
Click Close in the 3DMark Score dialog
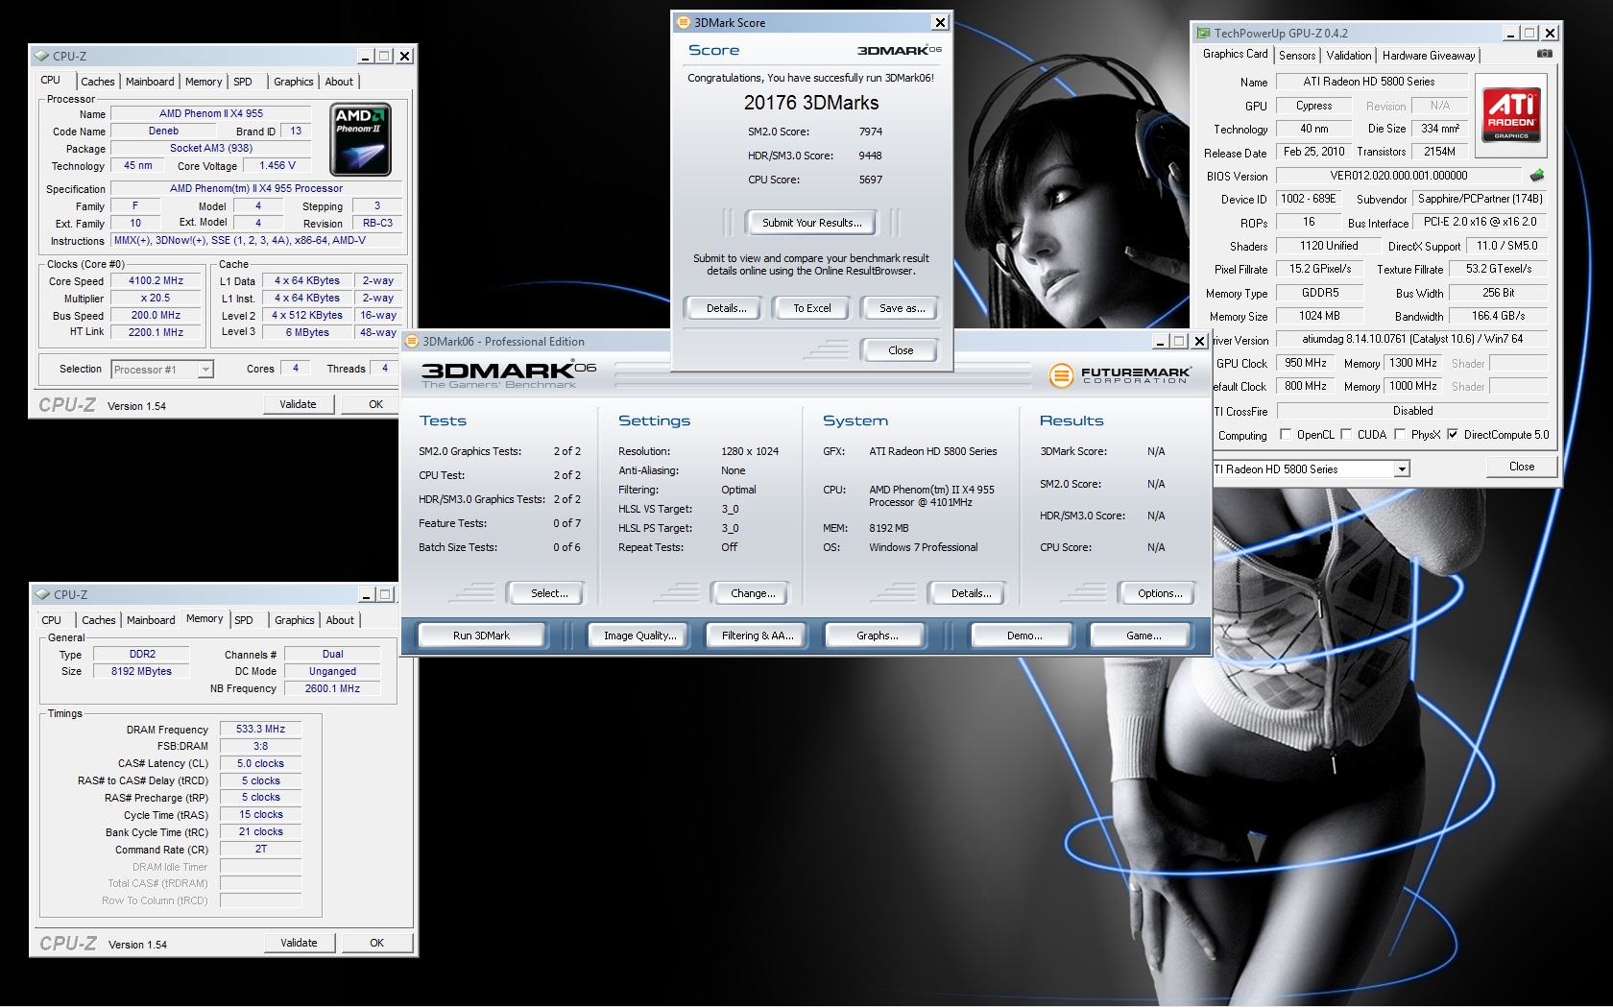(901, 350)
